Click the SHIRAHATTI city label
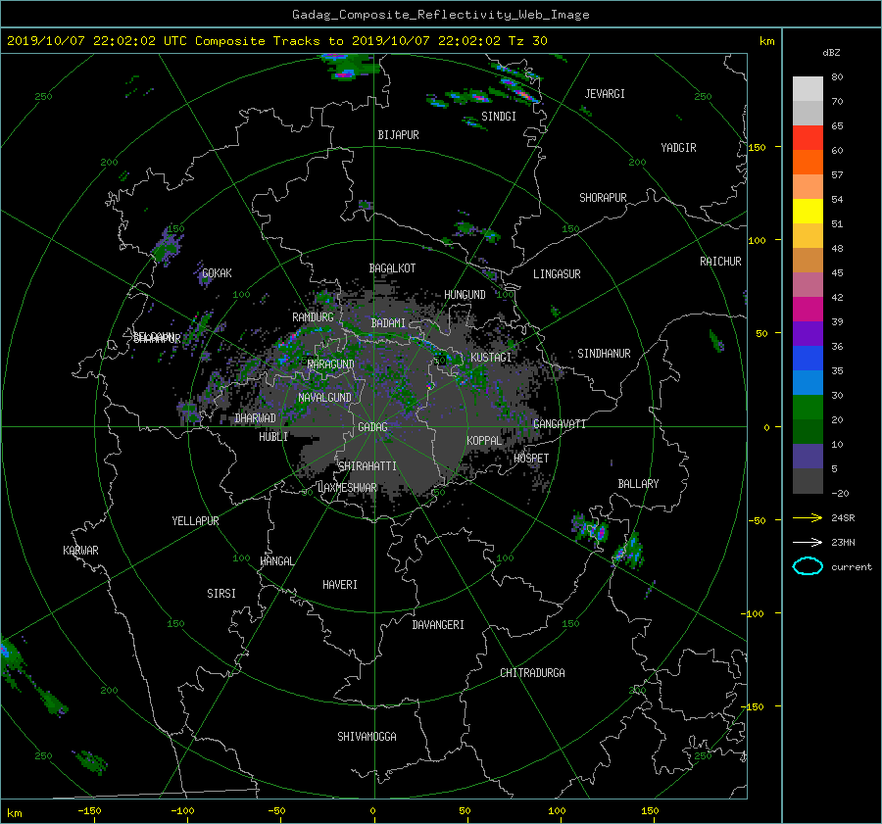The height and width of the screenshot is (824, 882). 367,466
